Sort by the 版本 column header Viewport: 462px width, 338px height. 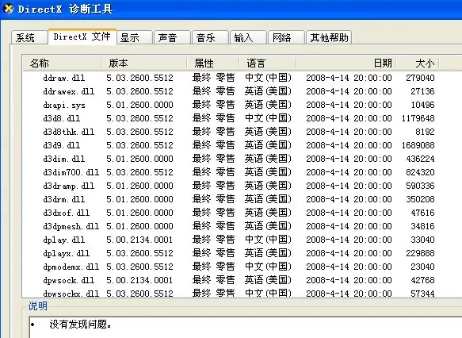[x=143, y=63]
